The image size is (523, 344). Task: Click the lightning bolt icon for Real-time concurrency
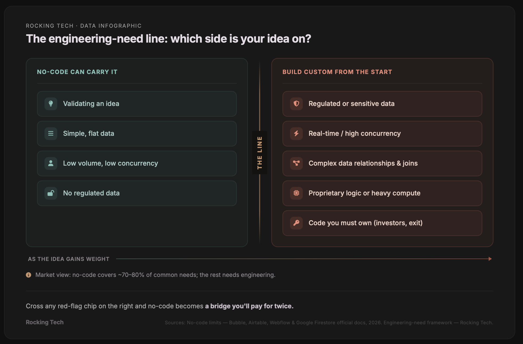[x=296, y=134]
